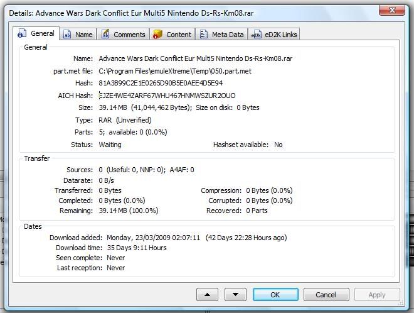Select the General tab
The height and width of the screenshot is (313, 414).
pyautogui.click(x=36, y=33)
